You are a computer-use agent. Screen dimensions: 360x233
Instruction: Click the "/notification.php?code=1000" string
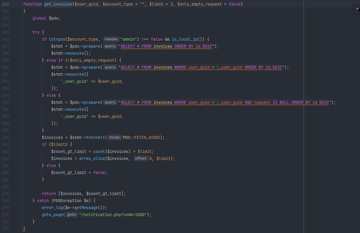click(114, 215)
